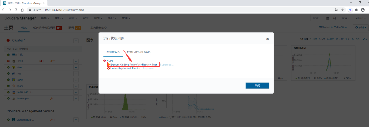Click the HDFS link in dialog
Image resolution: width=369 pixels, height=127 pixels.
tap(110, 60)
